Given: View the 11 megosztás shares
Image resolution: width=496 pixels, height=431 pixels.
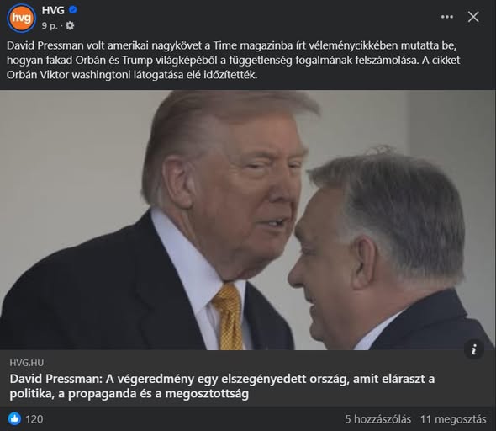Looking at the screenshot, I should (453, 419).
